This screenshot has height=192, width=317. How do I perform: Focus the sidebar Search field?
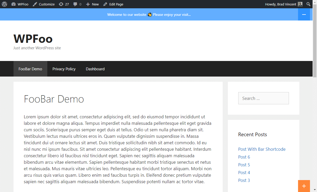coord(263,98)
